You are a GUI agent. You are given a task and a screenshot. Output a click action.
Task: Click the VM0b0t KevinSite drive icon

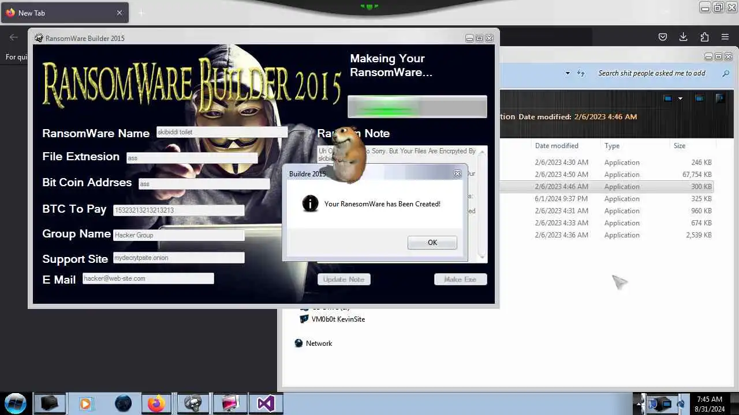point(304,319)
